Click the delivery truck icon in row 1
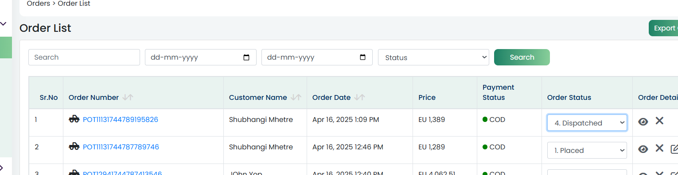Viewport: 678px width, 175px height. 74,119
